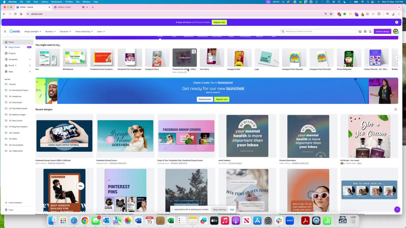Click Find out more button
Viewport: 406px width, 228px height.
[205, 99]
